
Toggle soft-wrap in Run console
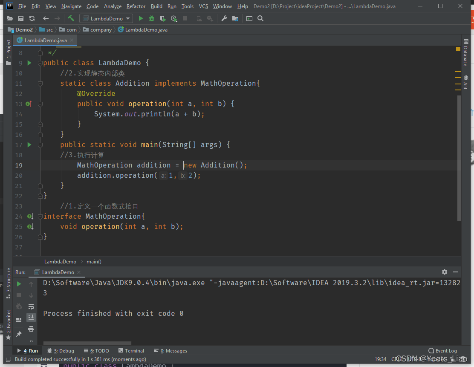[x=31, y=306]
